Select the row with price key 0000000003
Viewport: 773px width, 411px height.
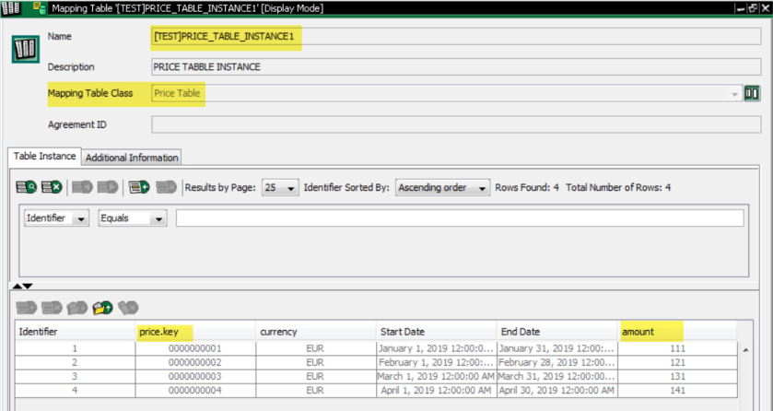(195, 376)
